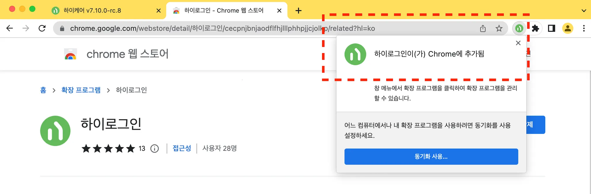Share this page via share icon
The height and width of the screenshot is (194, 591).
point(483,28)
